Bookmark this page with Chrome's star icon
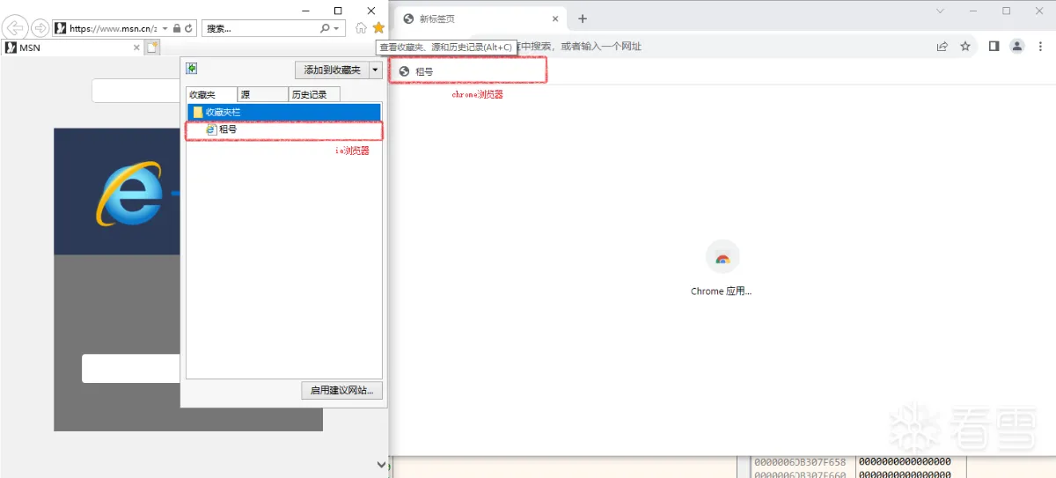The height and width of the screenshot is (478, 1056). pyautogui.click(x=965, y=47)
